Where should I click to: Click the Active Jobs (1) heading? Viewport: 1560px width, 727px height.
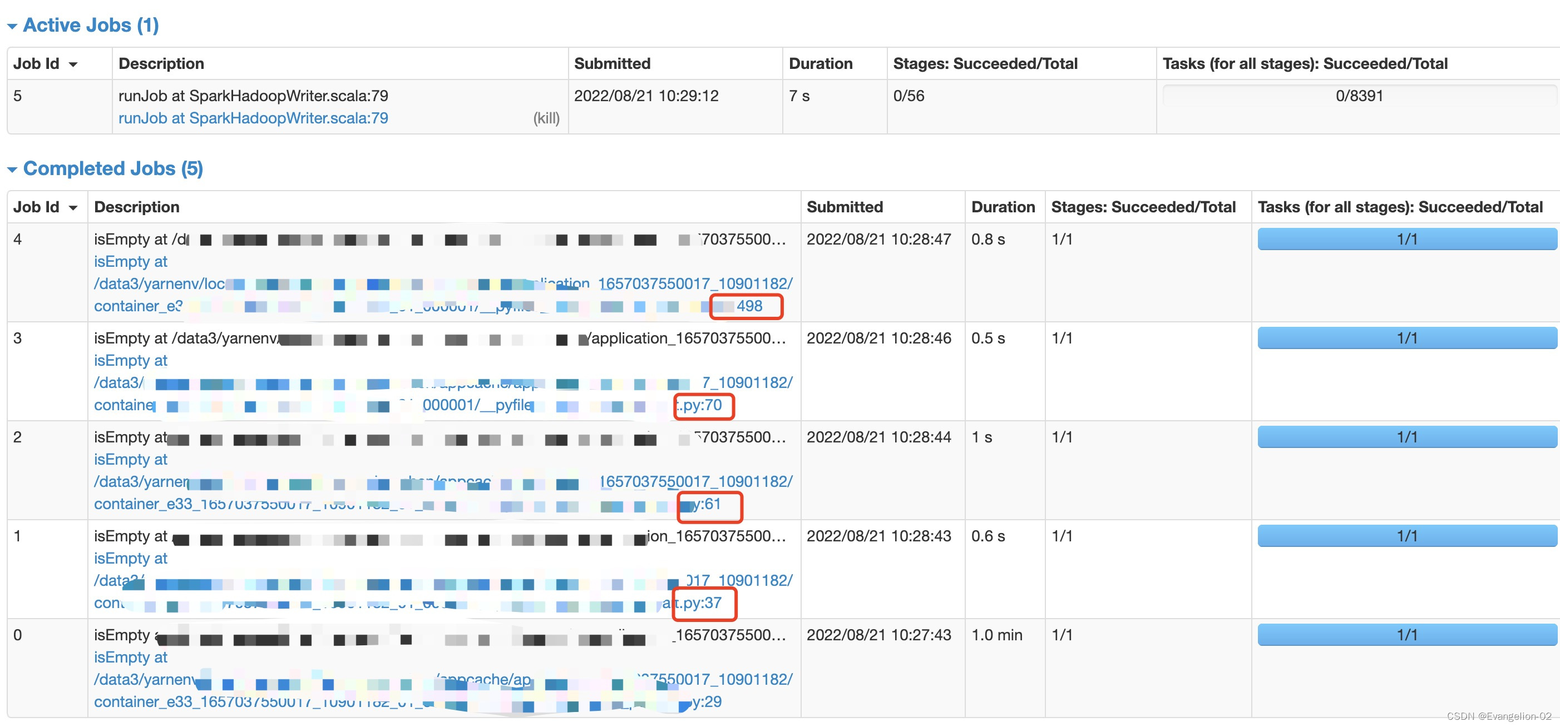coord(91,26)
